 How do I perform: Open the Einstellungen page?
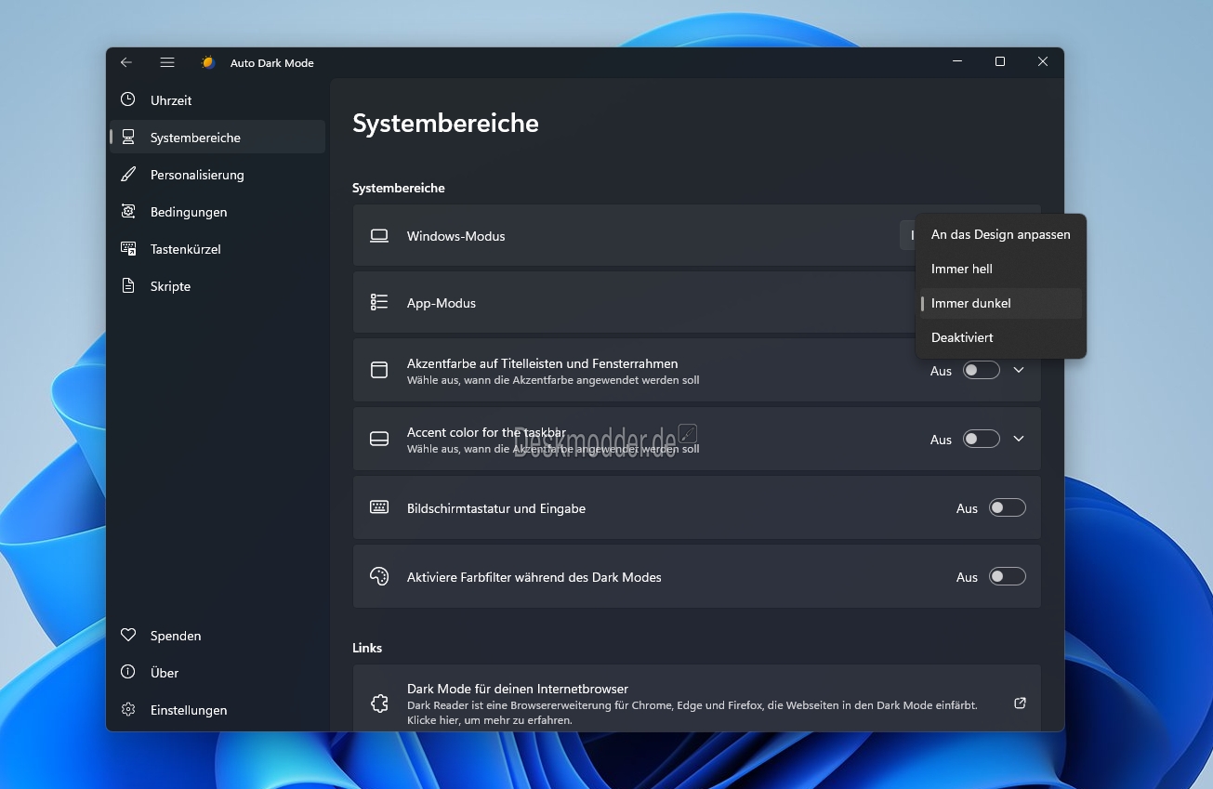218,709
